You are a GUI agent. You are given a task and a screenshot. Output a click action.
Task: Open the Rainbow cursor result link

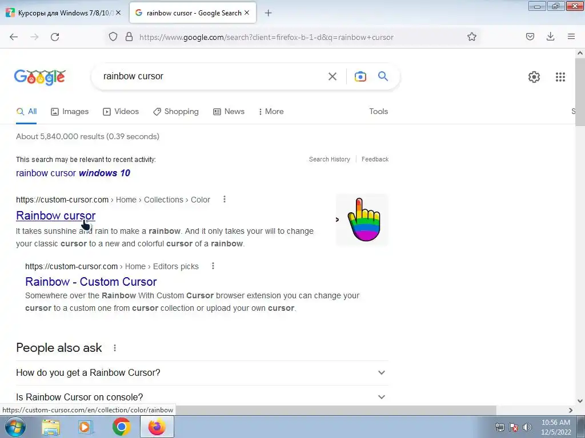click(x=55, y=215)
